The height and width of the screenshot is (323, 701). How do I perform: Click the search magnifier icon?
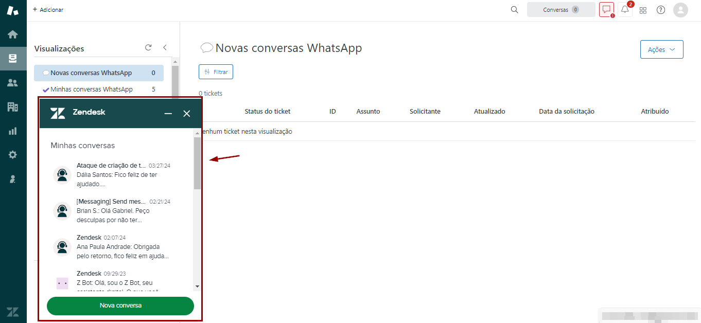(514, 10)
